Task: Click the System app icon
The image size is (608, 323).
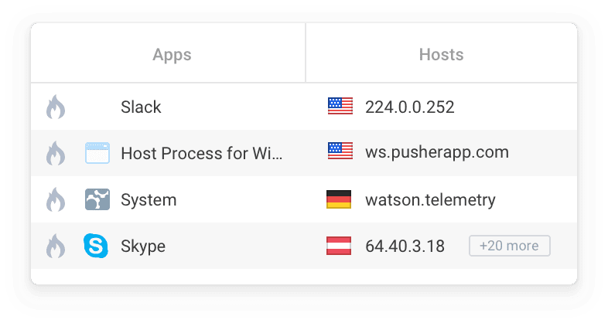Action: click(97, 199)
